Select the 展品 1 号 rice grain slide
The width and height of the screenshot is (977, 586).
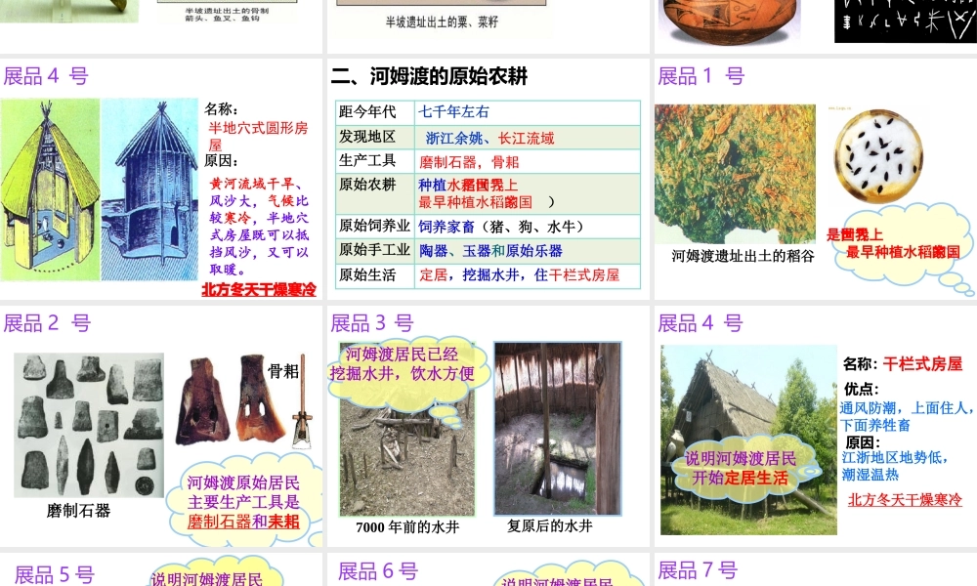(816, 179)
